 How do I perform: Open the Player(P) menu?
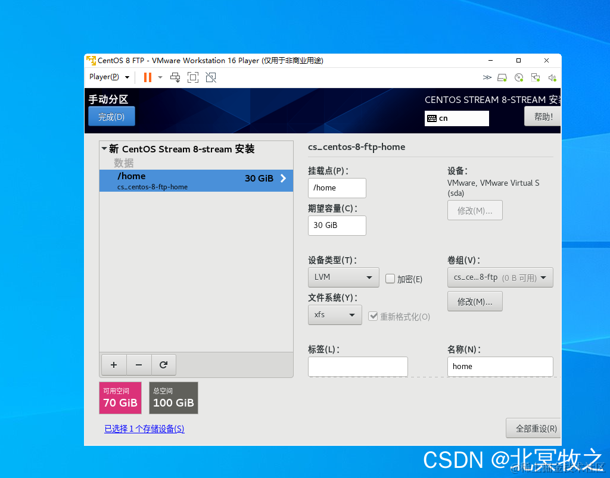coord(110,77)
